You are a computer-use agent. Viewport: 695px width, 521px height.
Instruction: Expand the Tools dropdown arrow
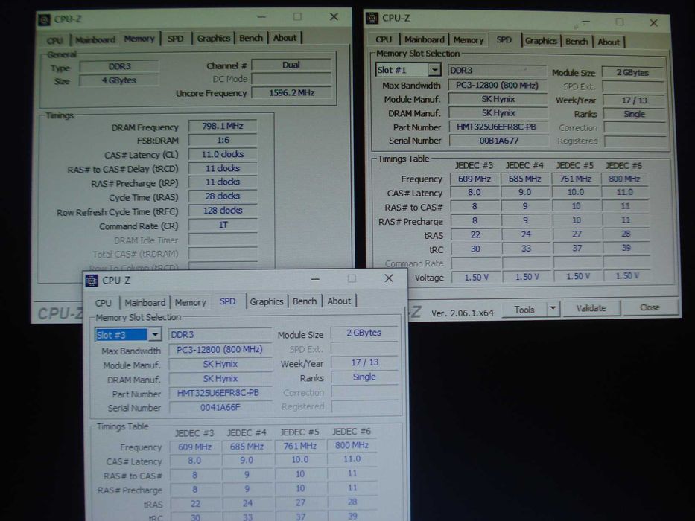click(x=553, y=308)
